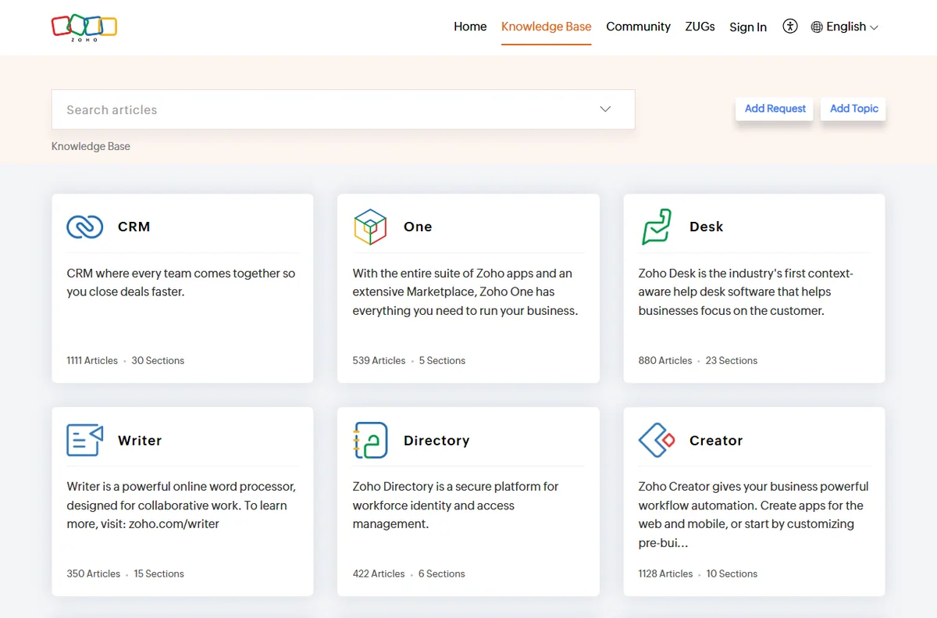Open the Creator category title
The width and height of the screenshot is (937, 618).
click(716, 441)
